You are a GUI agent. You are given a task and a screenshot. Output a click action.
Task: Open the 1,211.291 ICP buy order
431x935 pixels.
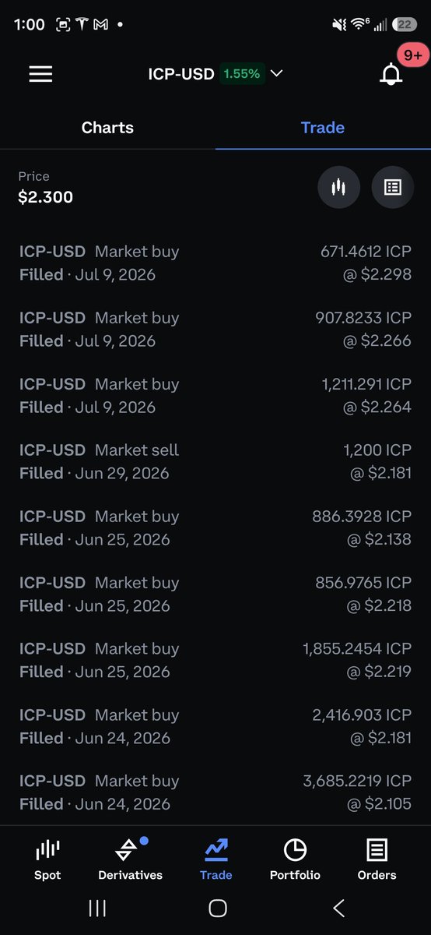point(215,395)
